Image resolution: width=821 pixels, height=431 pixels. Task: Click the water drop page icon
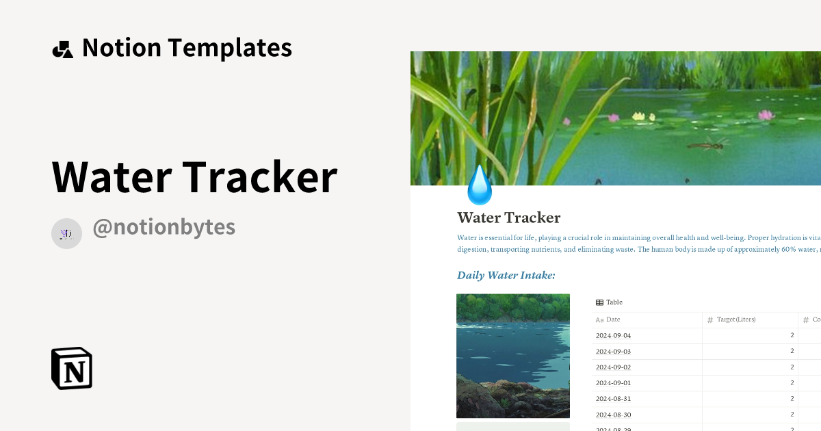click(479, 185)
